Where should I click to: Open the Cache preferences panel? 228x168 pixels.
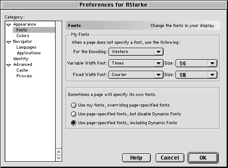coord(22,70)
